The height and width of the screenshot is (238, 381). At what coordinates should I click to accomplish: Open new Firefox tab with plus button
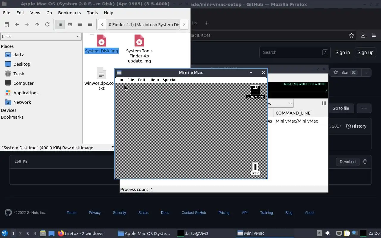(207, 23)
